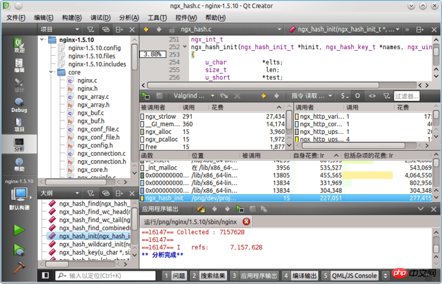Close the nginx run output tab
This screenshot has height=284, width=442.
(246, 222)
